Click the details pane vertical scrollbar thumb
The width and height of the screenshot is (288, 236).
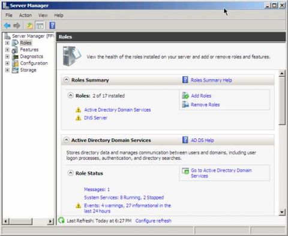pyautogui.click(x=282, y=101)
